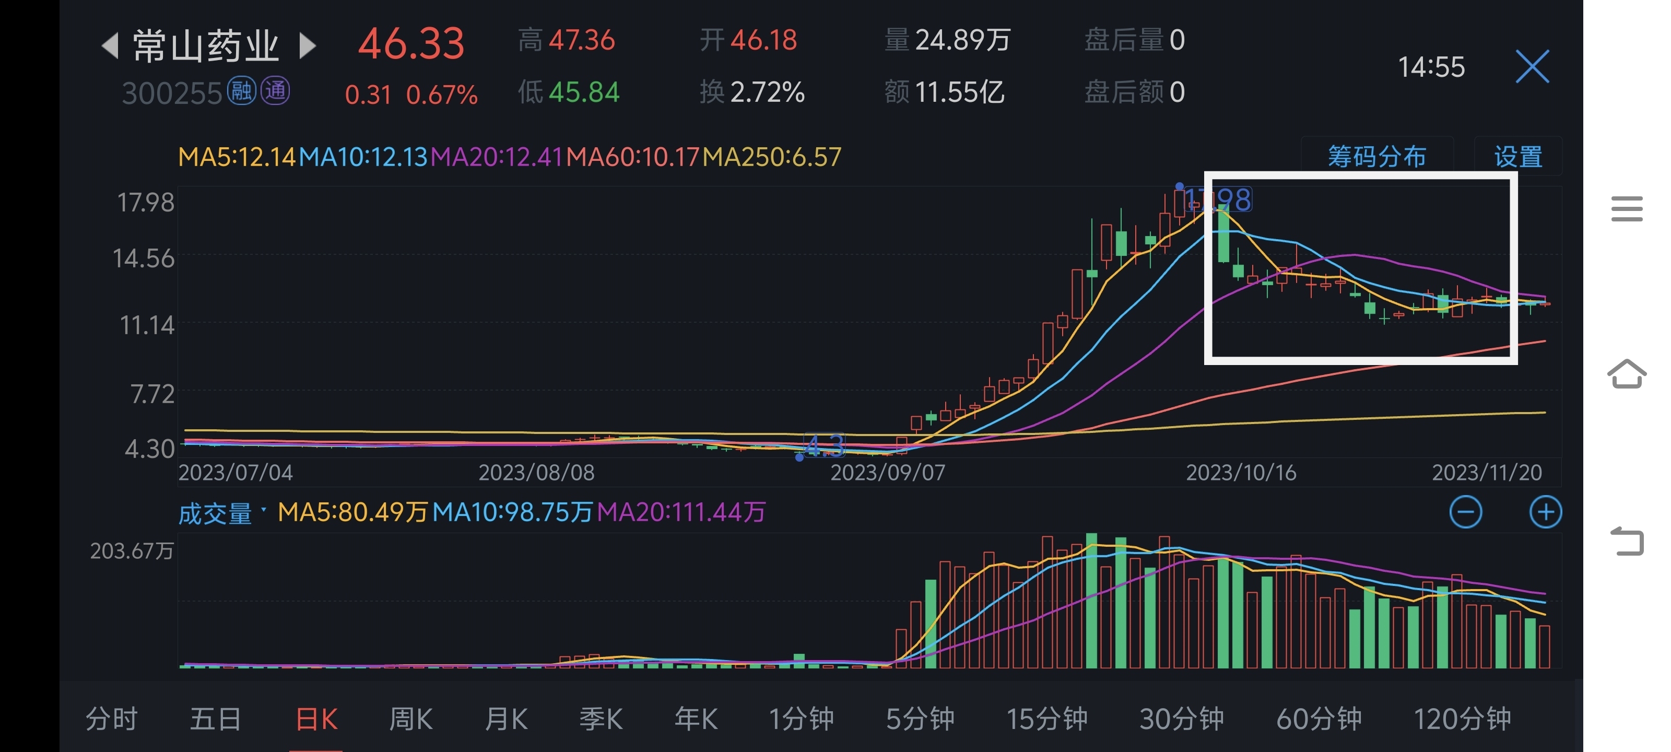Tap stock name 常山药业
Image resolution: width=1671 pixels, height=752 pixels.
[x=206, y=46]
